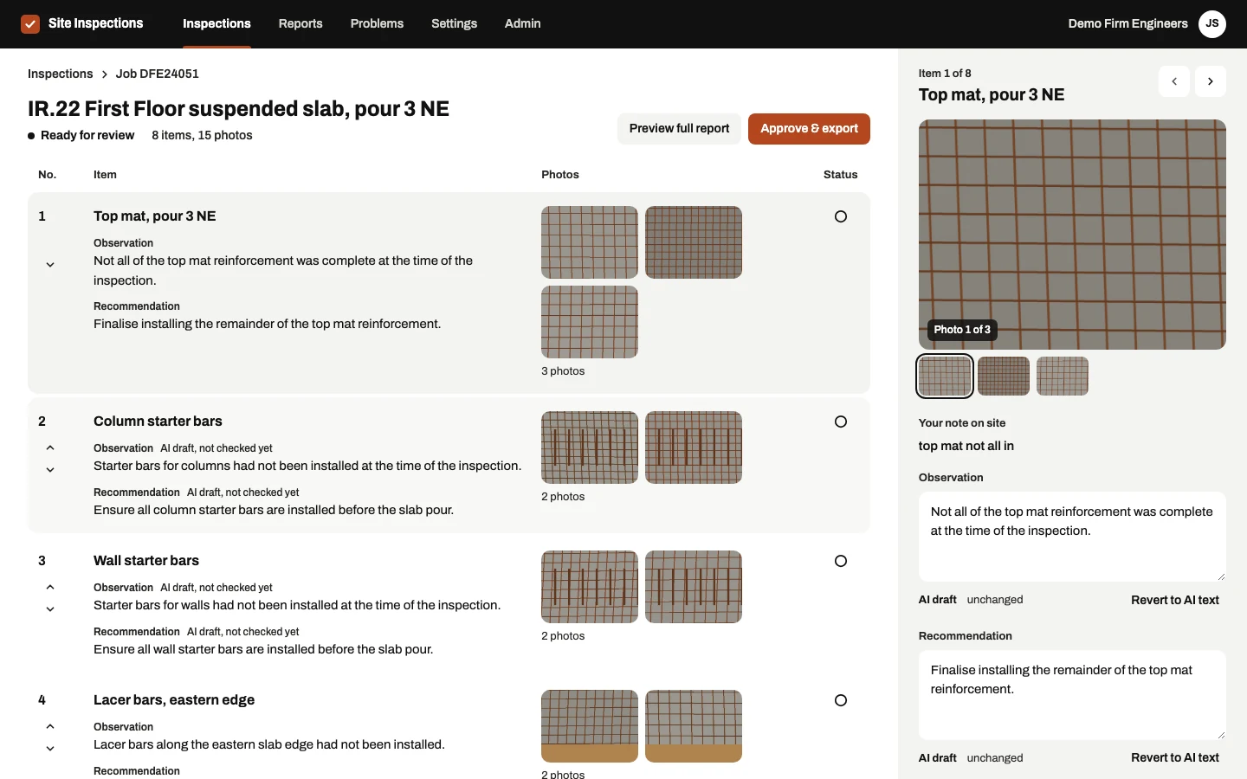Image resolution: width=1247 pixels, height=779 pixels.
Task: Select second darker thumbnail in side panel strip
Action: 1004,377
